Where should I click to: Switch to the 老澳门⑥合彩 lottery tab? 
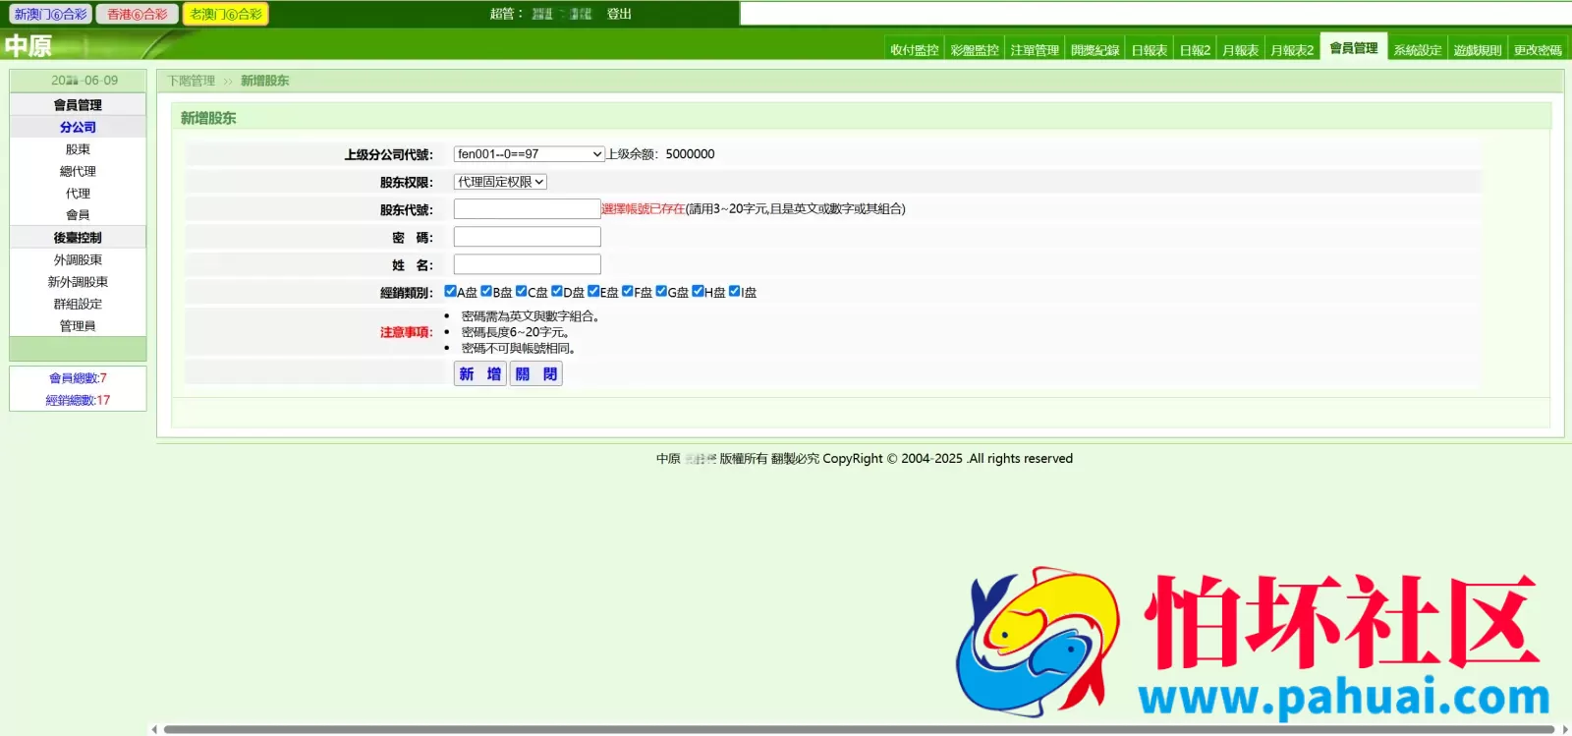[225, 14]
